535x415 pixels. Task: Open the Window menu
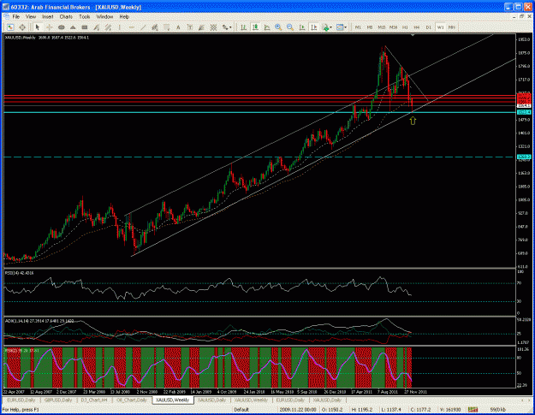[x=104, y=17]
